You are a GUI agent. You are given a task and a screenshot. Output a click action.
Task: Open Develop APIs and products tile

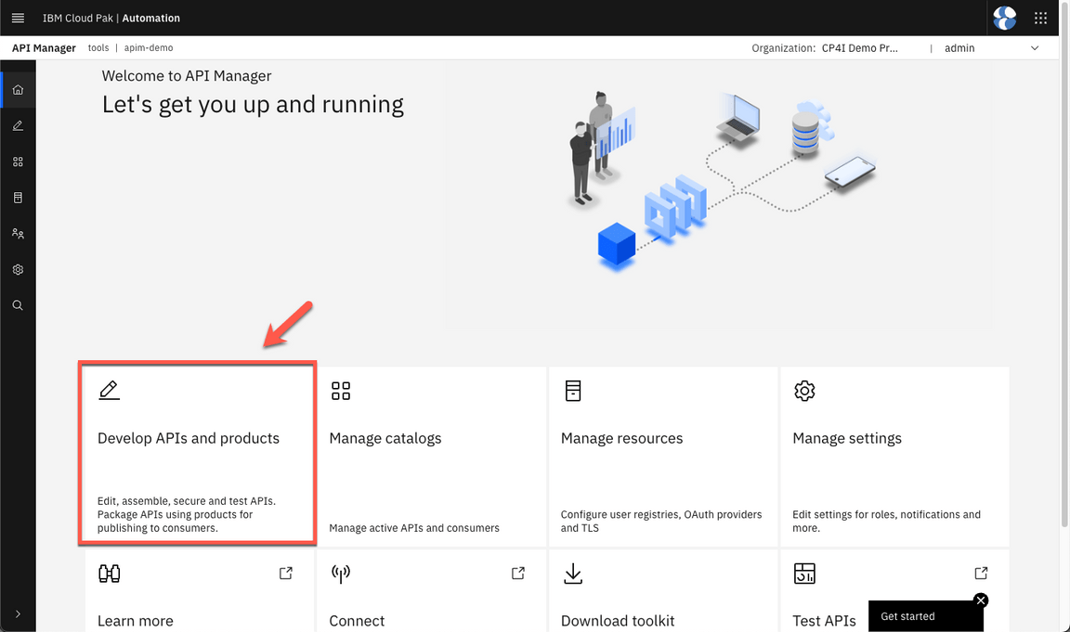click(x=197, y=453)
